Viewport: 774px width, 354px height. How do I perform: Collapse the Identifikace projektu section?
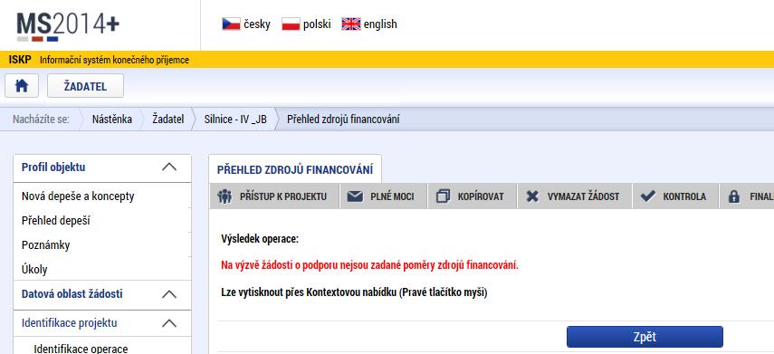tap(169, 323)
